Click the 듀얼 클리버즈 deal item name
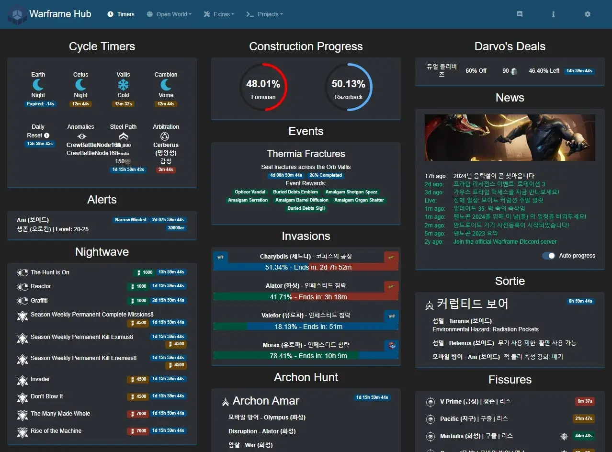The width and height of the screenshot is (612, 452). tap(442, 71)
